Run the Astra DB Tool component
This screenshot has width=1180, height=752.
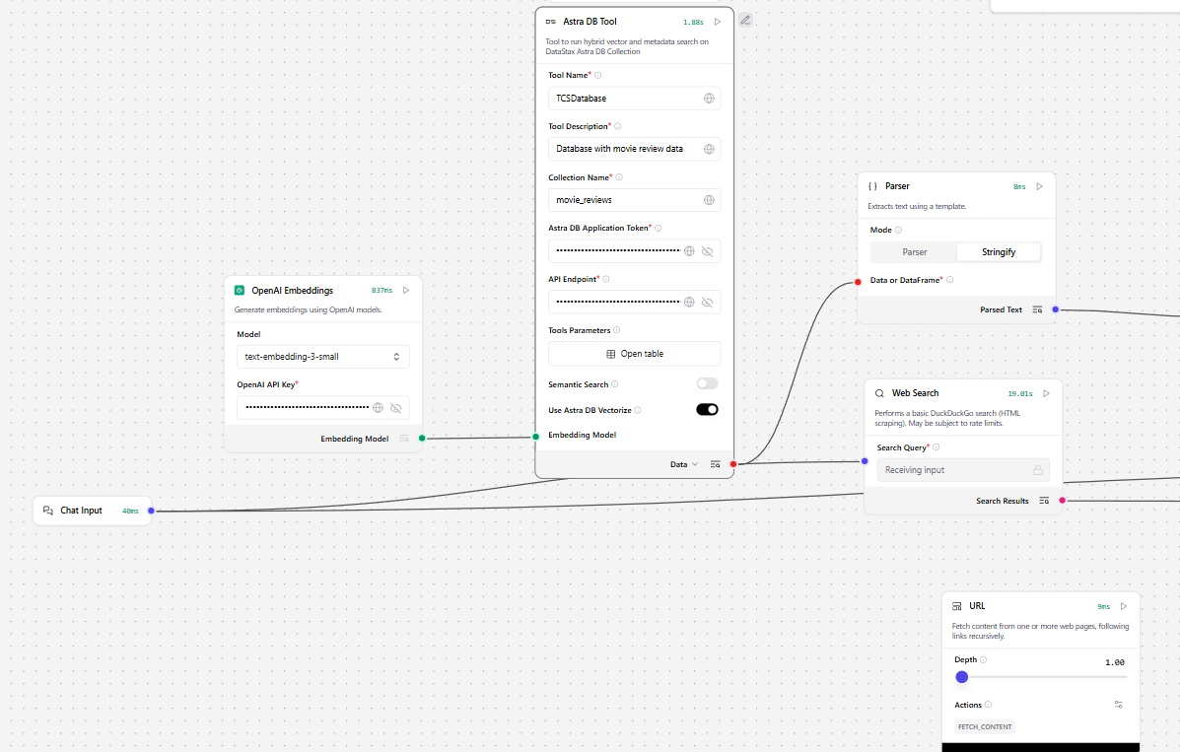(x=718, y=22)
